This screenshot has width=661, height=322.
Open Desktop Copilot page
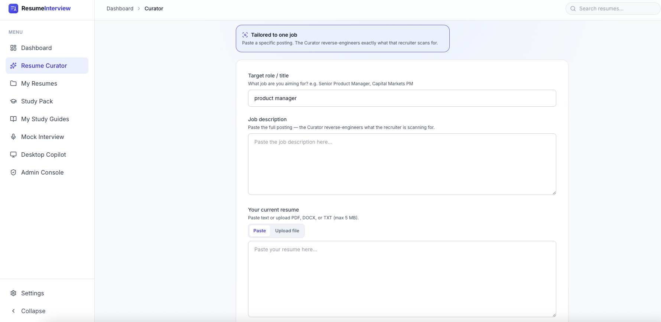click(47, 155)
